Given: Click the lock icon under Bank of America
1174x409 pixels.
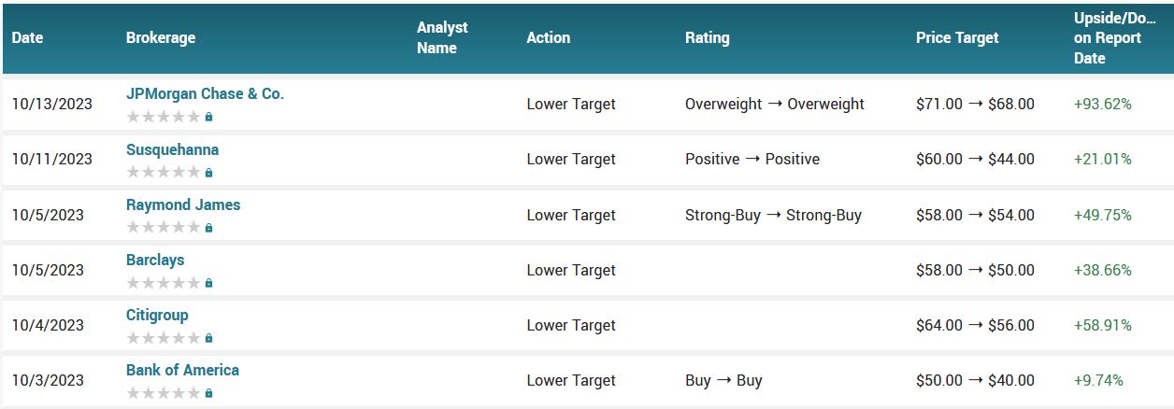Looking at the screenshot, I should (208, 393).
